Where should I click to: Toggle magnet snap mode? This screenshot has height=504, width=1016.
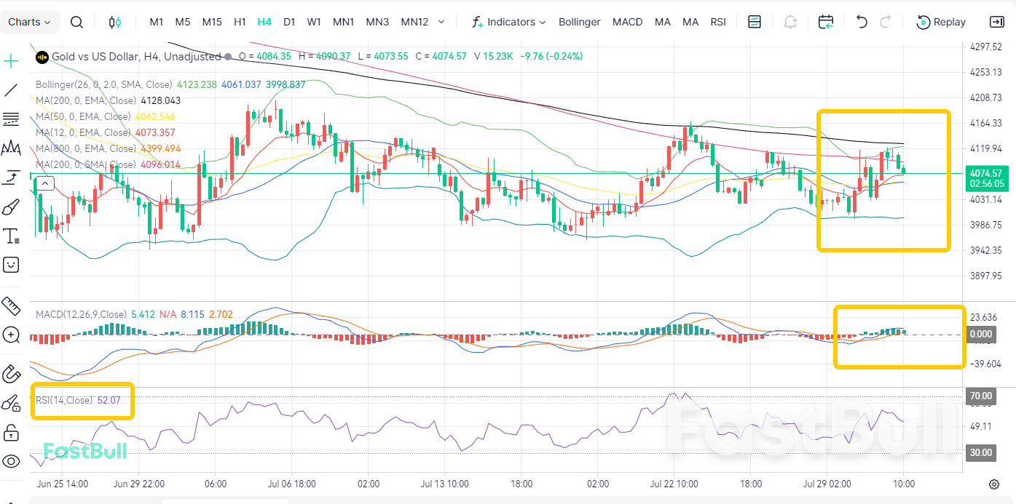[11, 374]
